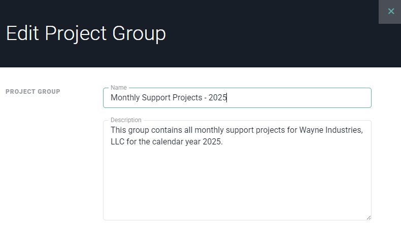Click This group at description start

tap(129, 131)
